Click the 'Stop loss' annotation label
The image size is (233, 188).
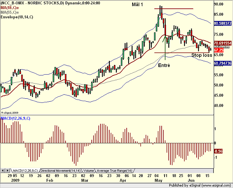pyautogui.click(x=202, y=55)
